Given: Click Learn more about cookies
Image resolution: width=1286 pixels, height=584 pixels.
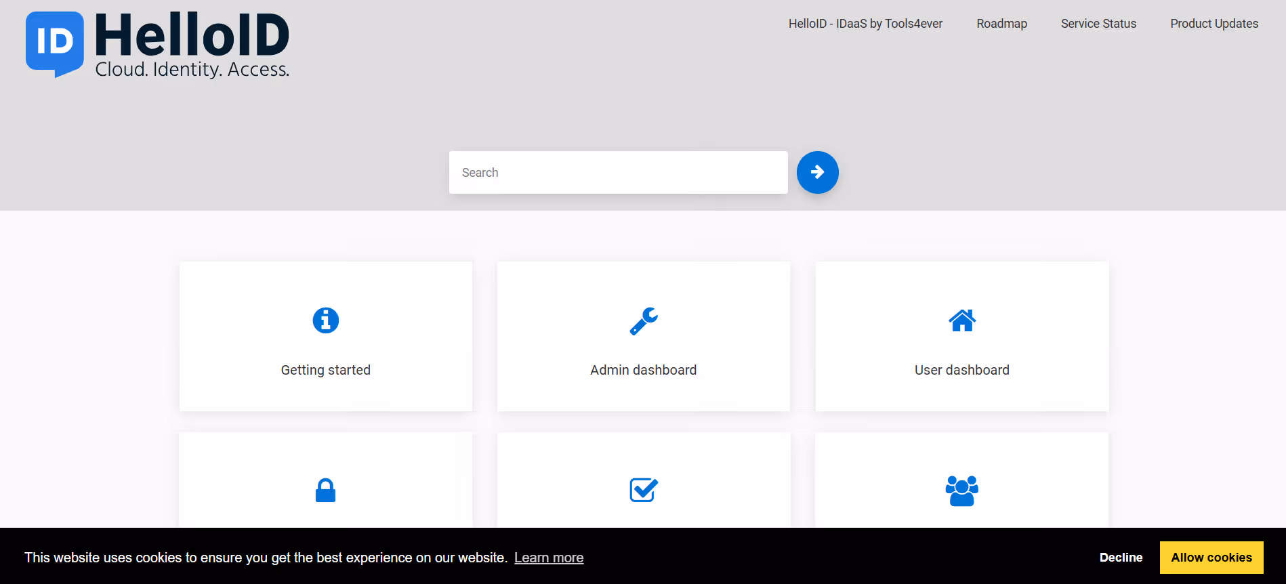Looking at the screenshot, I should (549, 558).
